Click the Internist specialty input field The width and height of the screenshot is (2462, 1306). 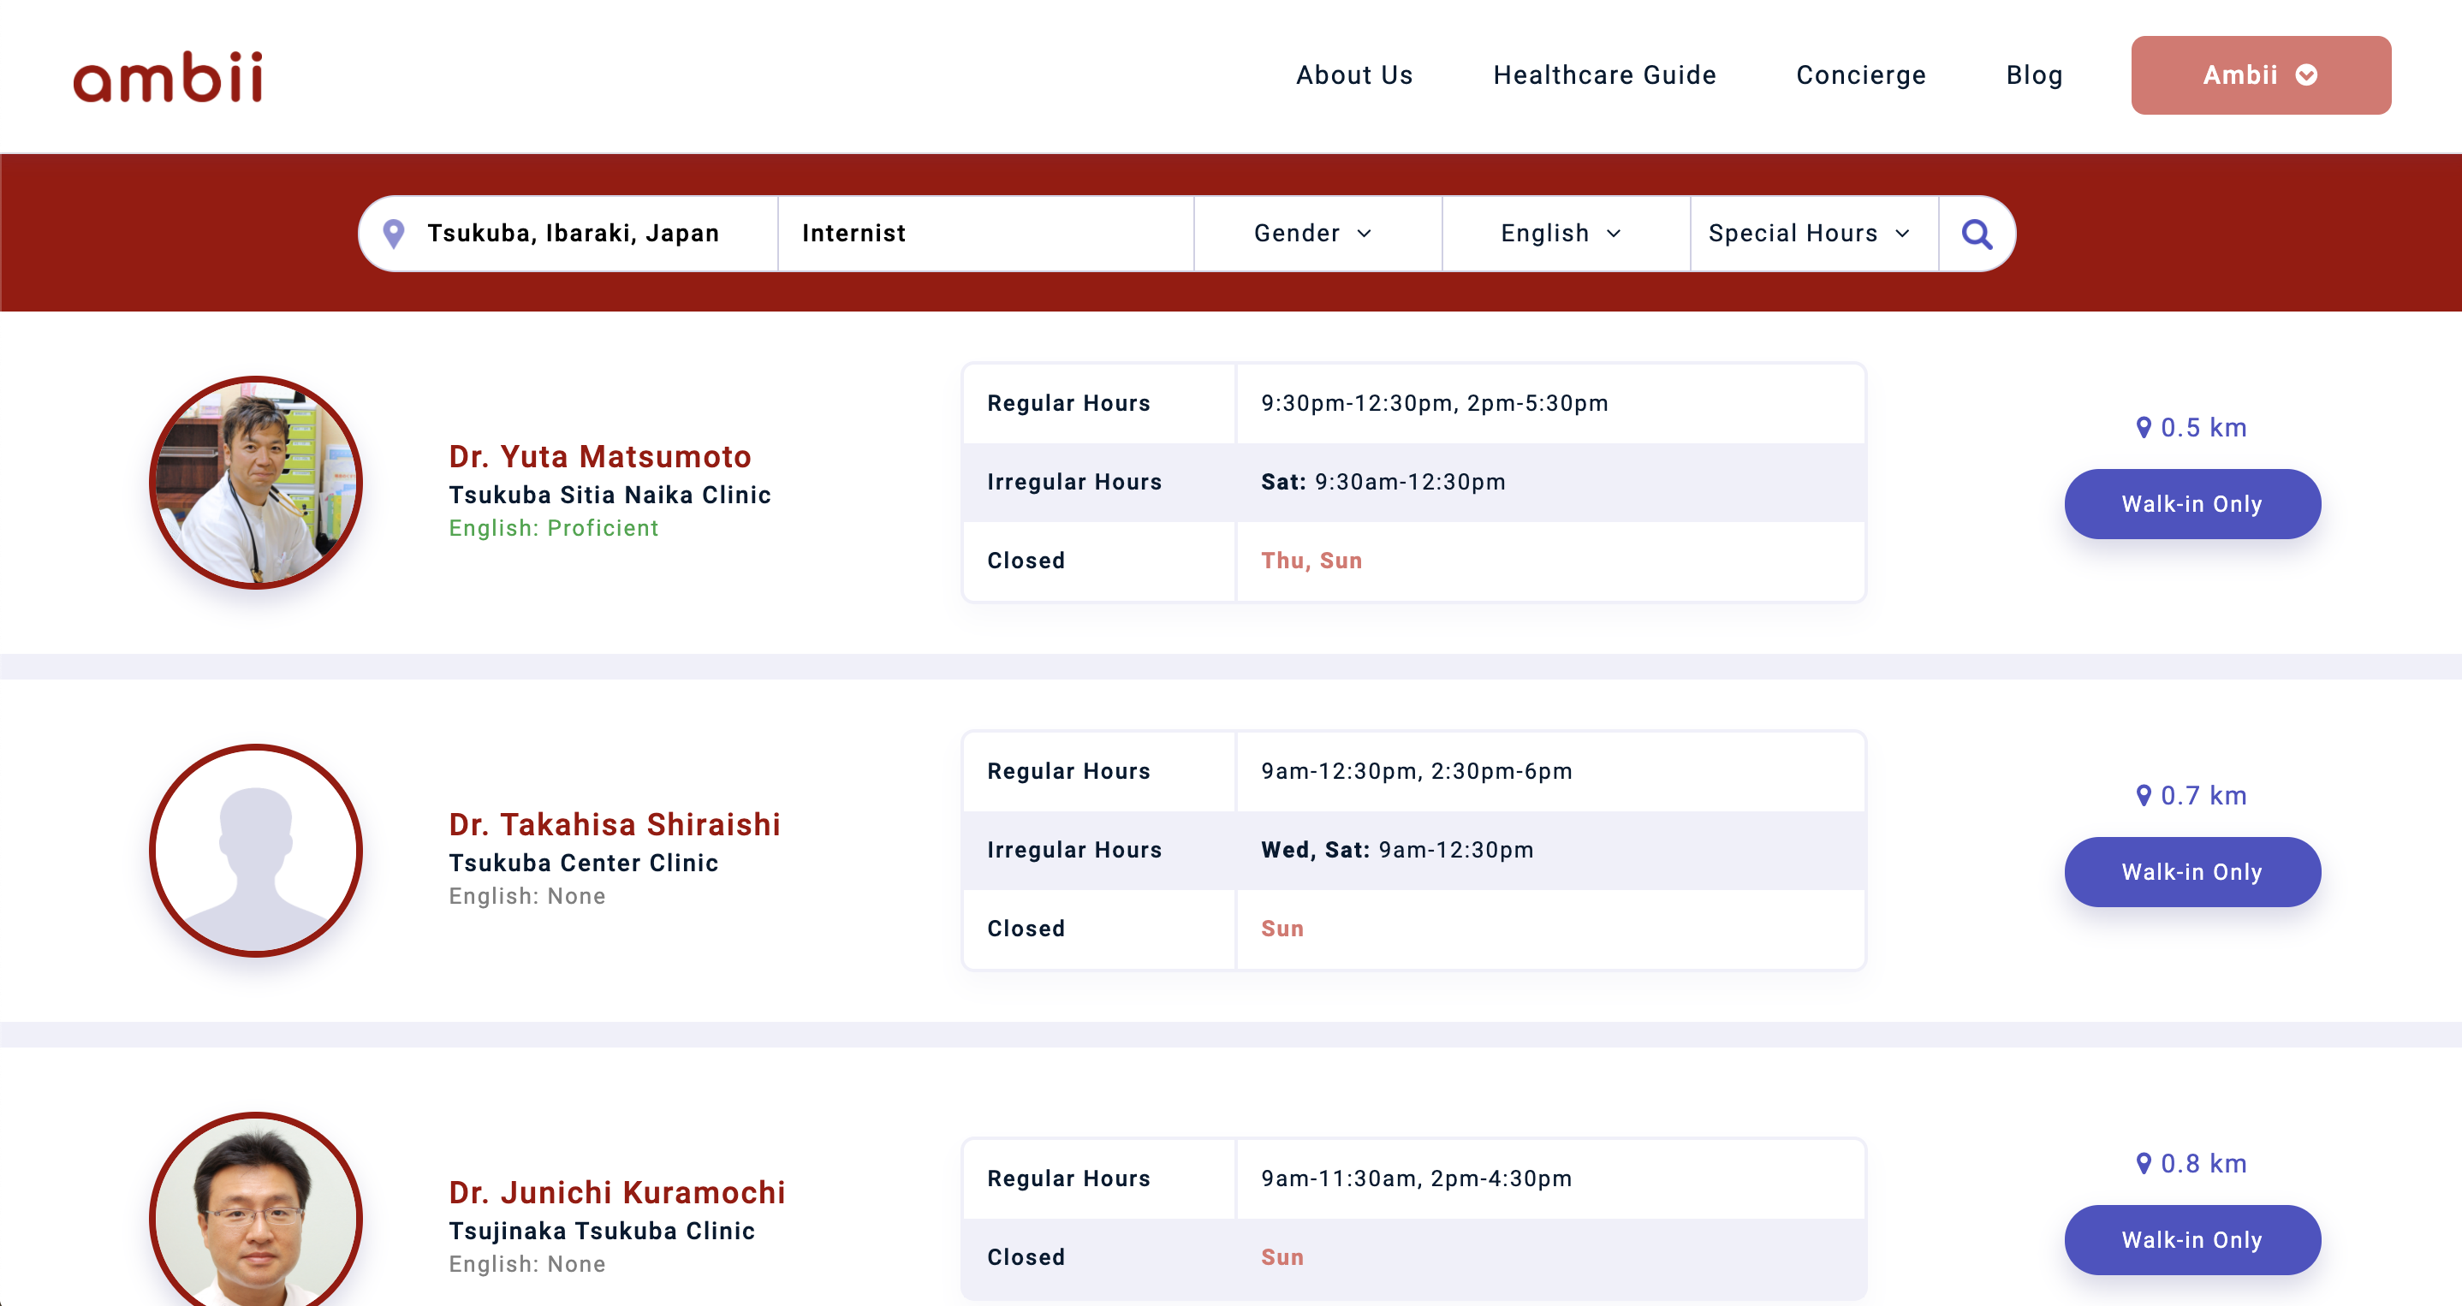[x=984, y=232]
